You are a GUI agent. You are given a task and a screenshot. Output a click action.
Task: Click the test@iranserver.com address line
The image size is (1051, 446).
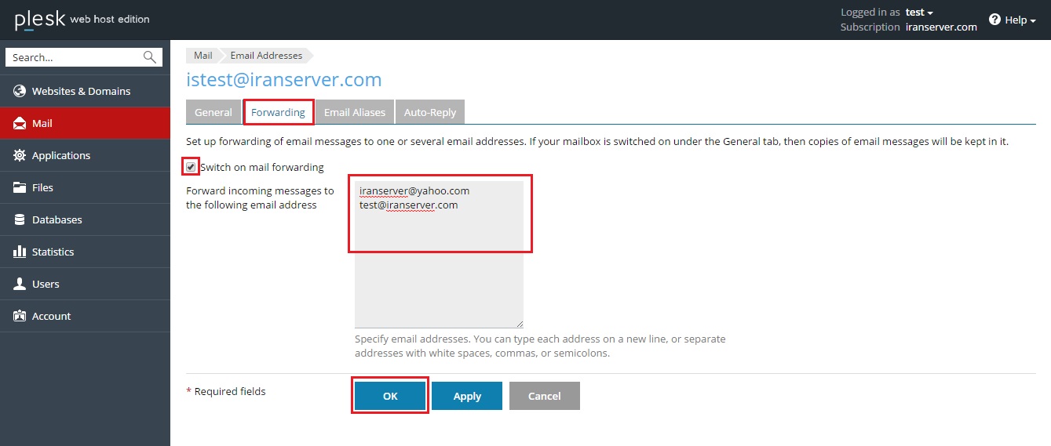pos(408,205)
